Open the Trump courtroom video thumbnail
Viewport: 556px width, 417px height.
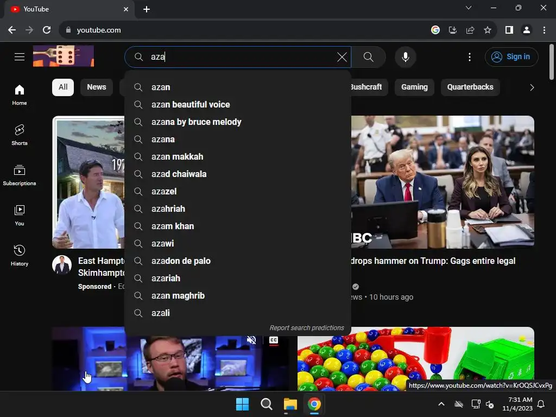click(443, 182)
